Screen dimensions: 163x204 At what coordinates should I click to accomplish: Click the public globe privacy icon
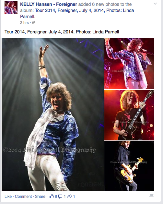(x=34, y=23)
